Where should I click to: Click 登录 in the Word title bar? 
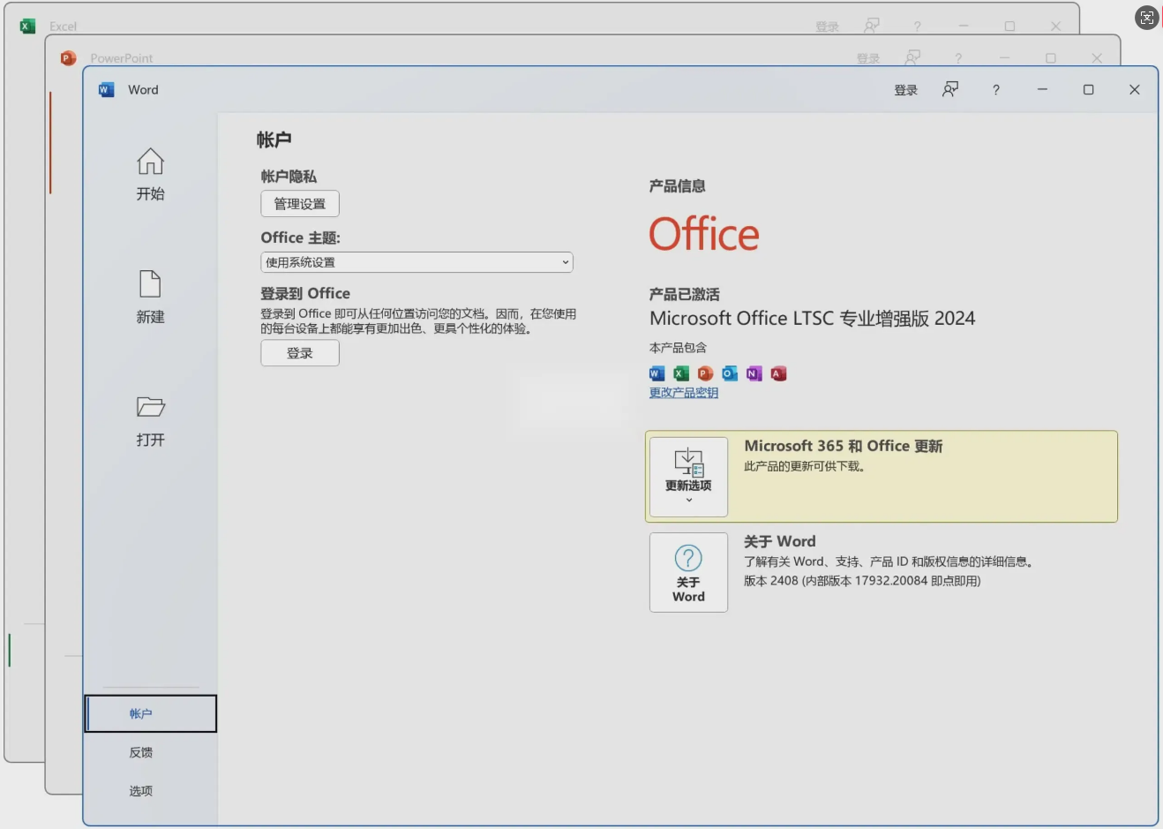(x=906, y=90)
